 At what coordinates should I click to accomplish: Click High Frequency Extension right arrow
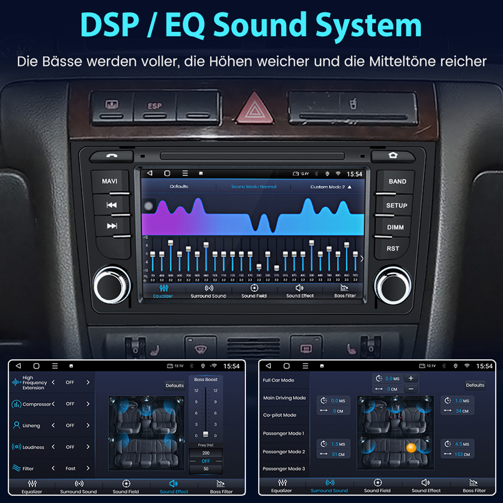click(x=88, y=382)
